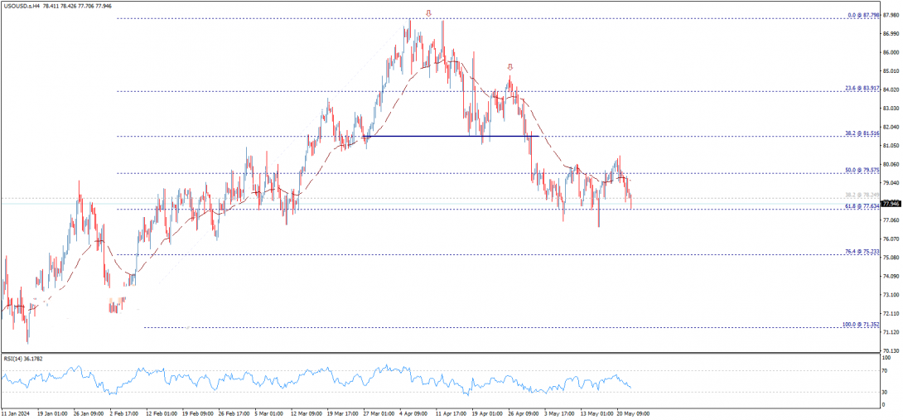
Task: Click the RSI scale value 30
Action: pyautogui.click(x=886, y=393)
